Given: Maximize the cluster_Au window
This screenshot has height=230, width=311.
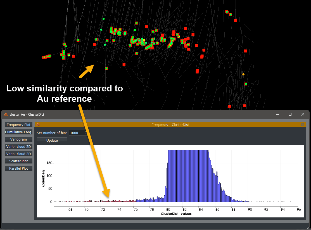Looking at the screenshot, I should pos(290,114).
